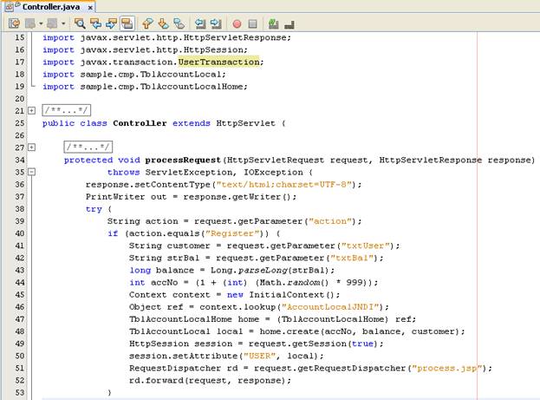Click "process.jsp" string on line 51
The image size is (540, 400).
446,368
